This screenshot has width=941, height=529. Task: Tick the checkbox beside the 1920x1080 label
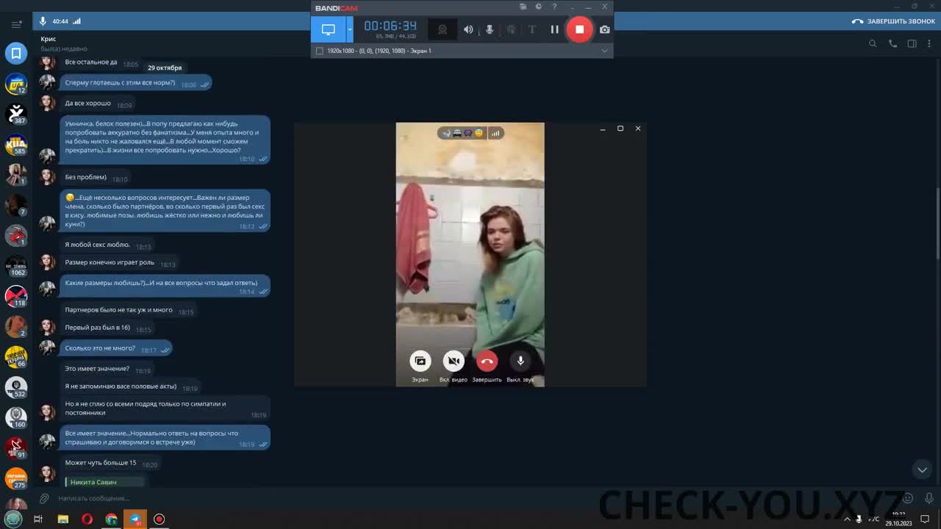(319, 51)
